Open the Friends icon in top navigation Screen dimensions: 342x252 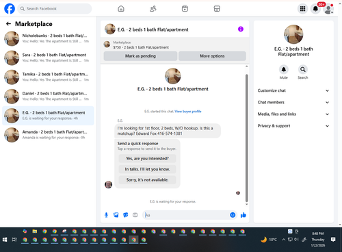(x=153, y=9)
